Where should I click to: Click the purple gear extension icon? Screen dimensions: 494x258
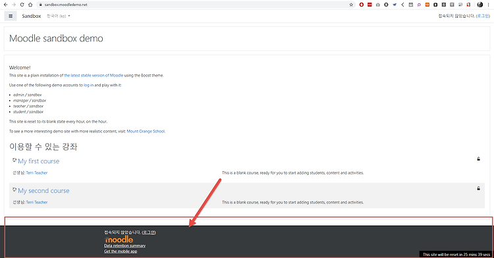(x=419, y=5)
